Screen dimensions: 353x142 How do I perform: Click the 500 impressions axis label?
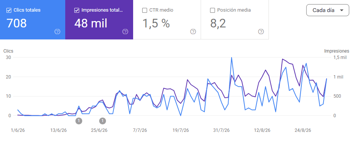337,96
